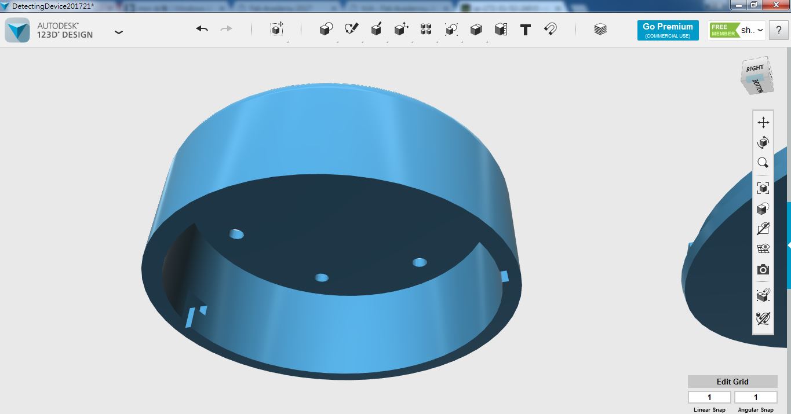
Task: Redo the undone action
Action: pos(227,29)
